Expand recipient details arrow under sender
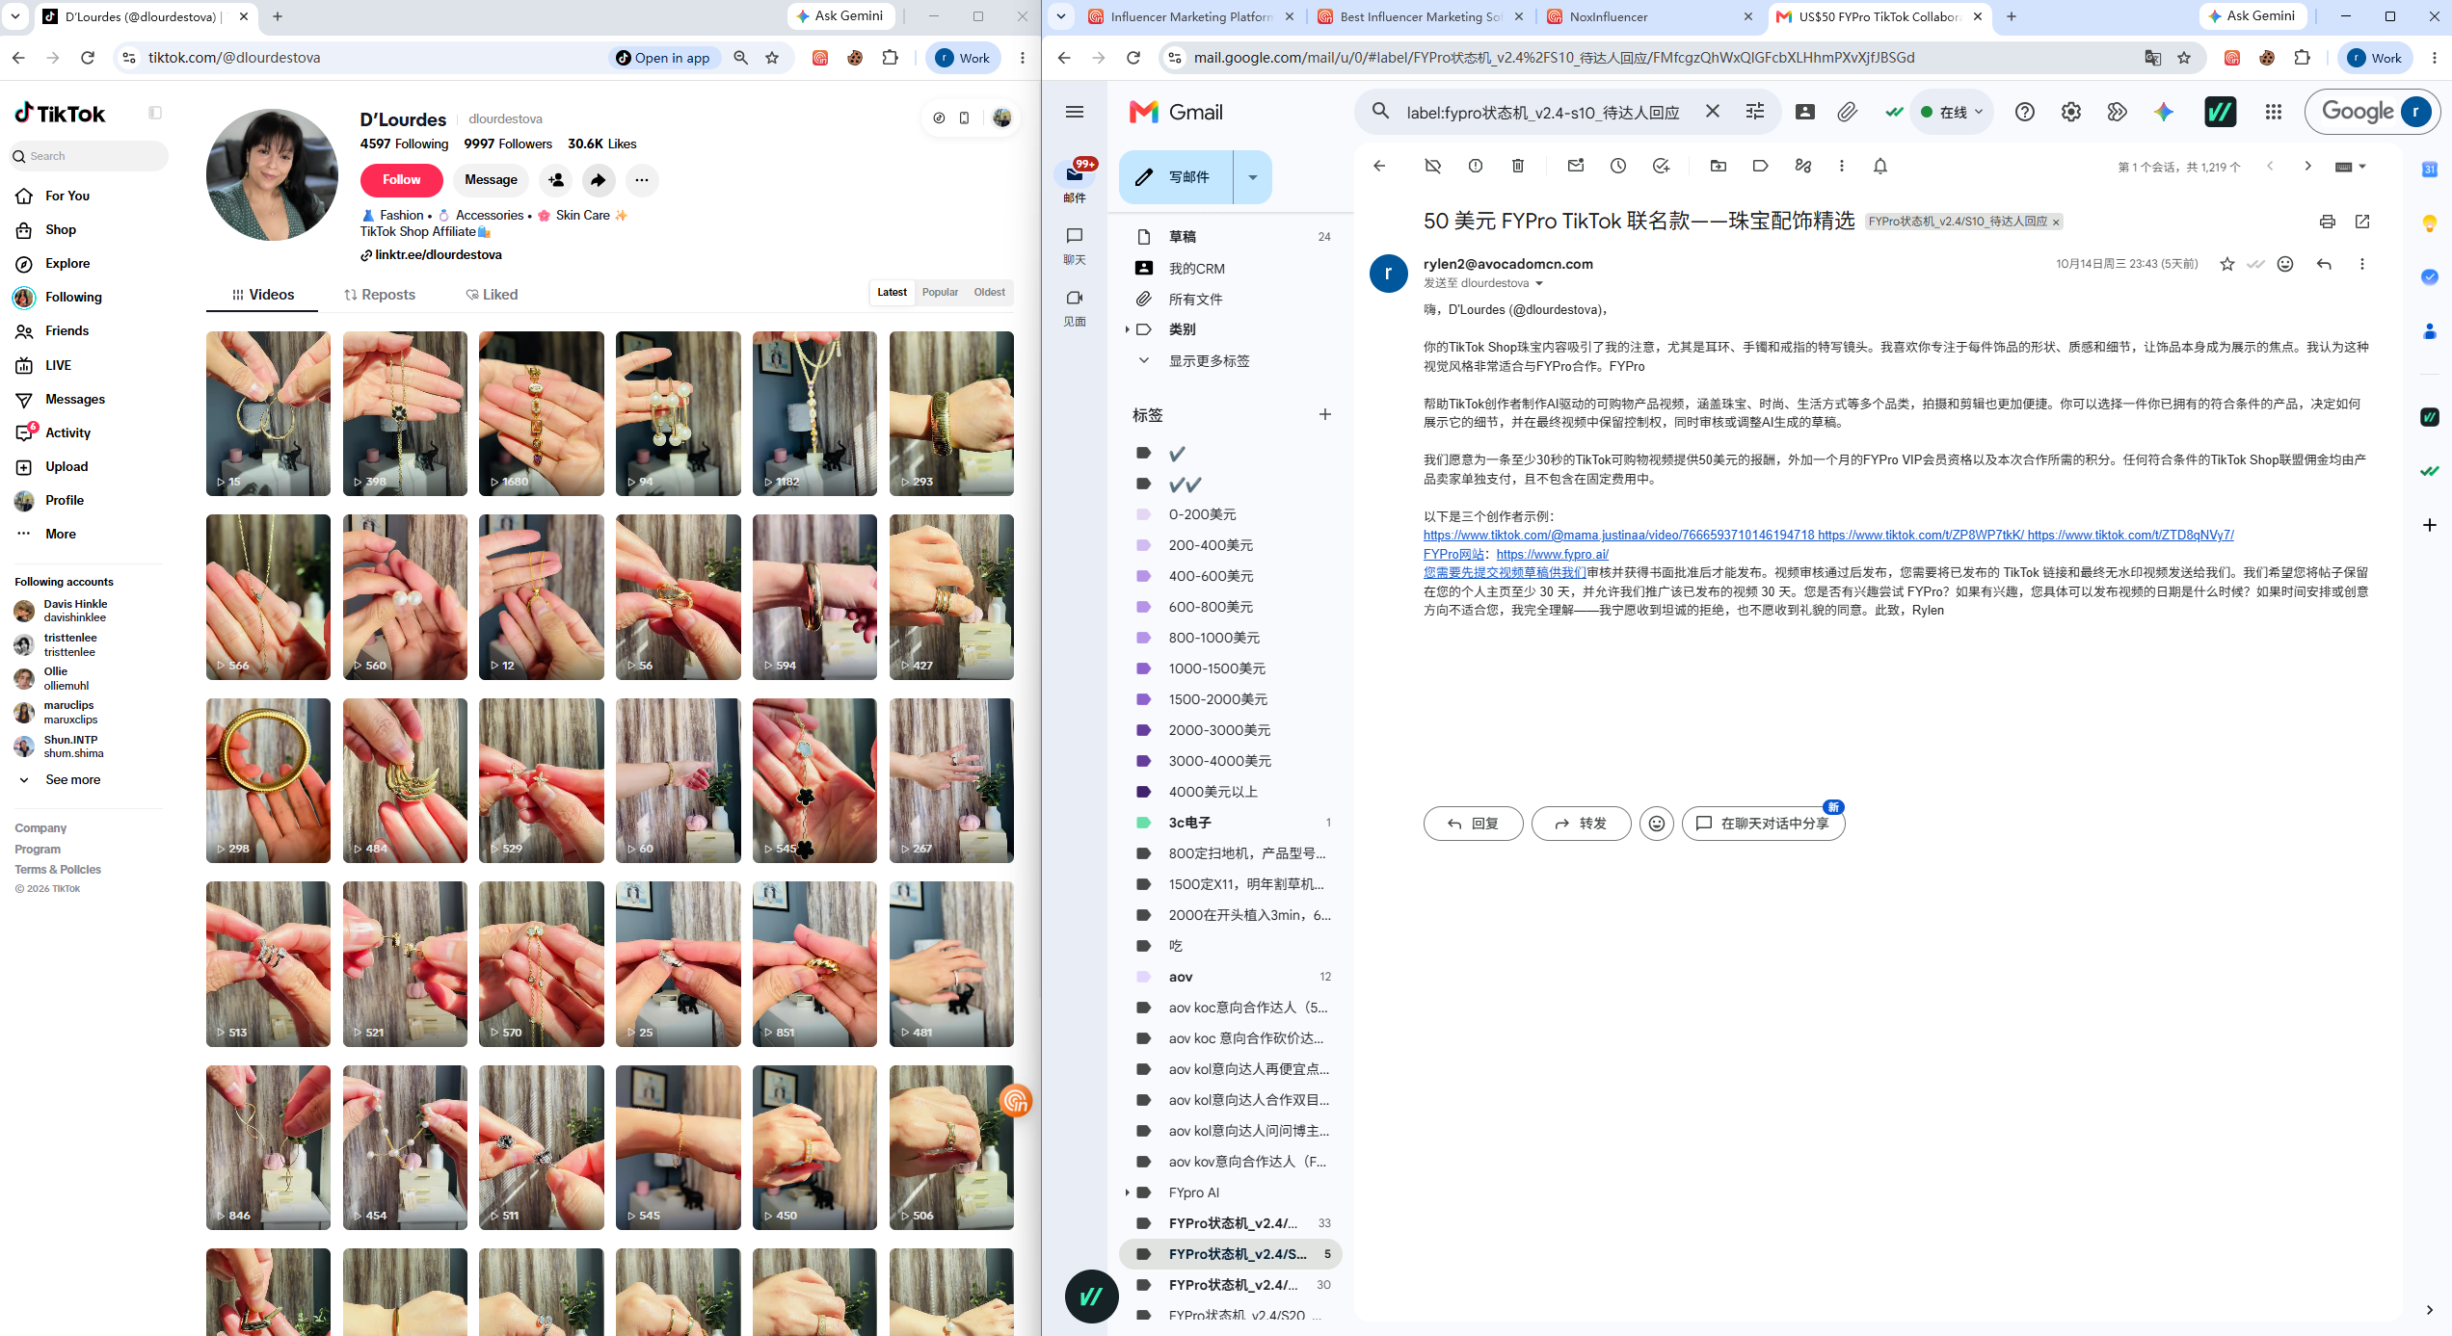 click(x=1539, y=283)
